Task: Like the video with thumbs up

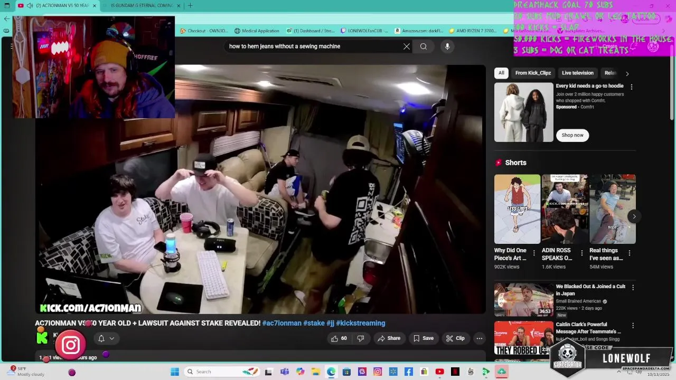Action: (339, 338)
